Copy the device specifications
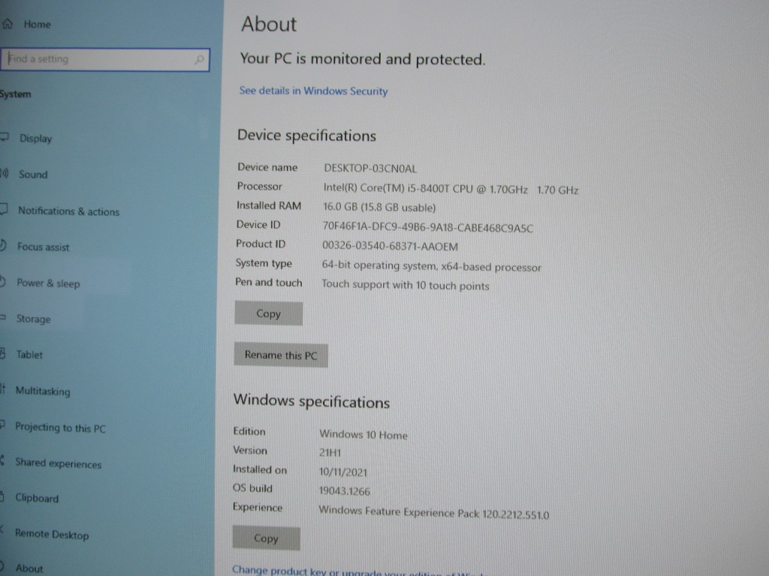Viewport: 769px width, 576px height. click(x=268, y=313)
